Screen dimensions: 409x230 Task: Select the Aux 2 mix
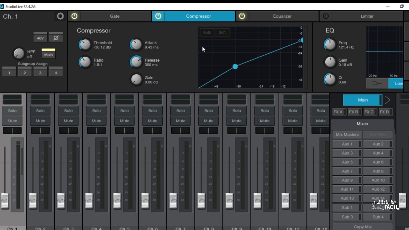click(x=378, y=144)
